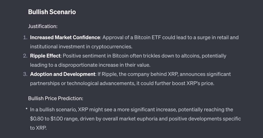Click the bold "Adoption and Development" text
This screenshot has height=138, width=263.
pyautogui.click(x=63, y=74)
